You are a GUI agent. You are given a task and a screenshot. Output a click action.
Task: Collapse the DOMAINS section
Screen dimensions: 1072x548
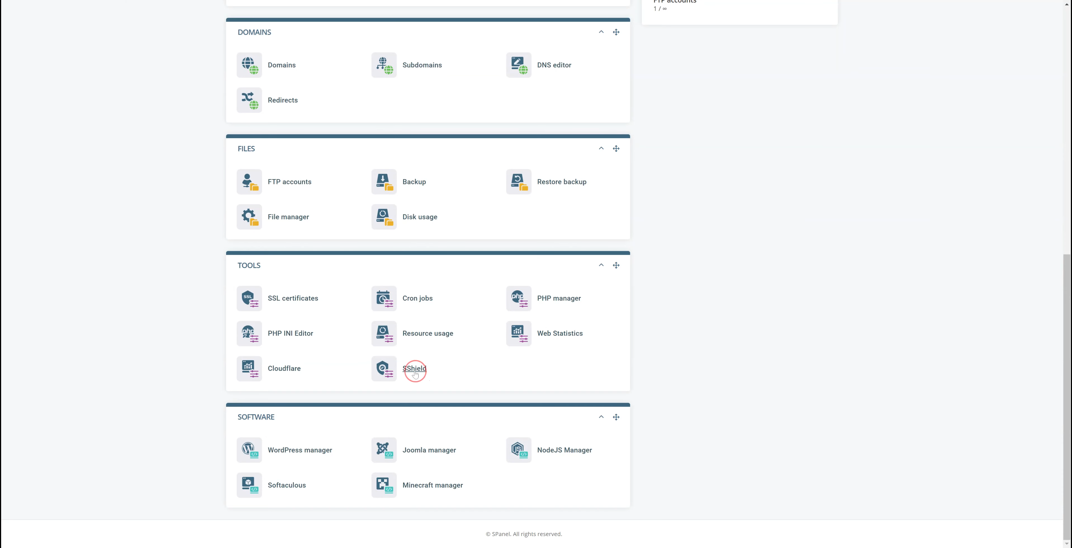(x=601, y=32)
